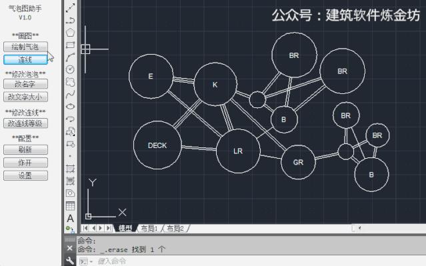The height and width of the screenshot is (266, 426).
Task: Jump to the last layout tab
Action: (109, 228)
